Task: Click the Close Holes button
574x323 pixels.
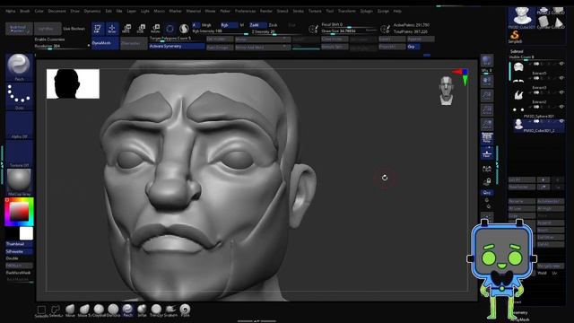Action: click(335, 39)
